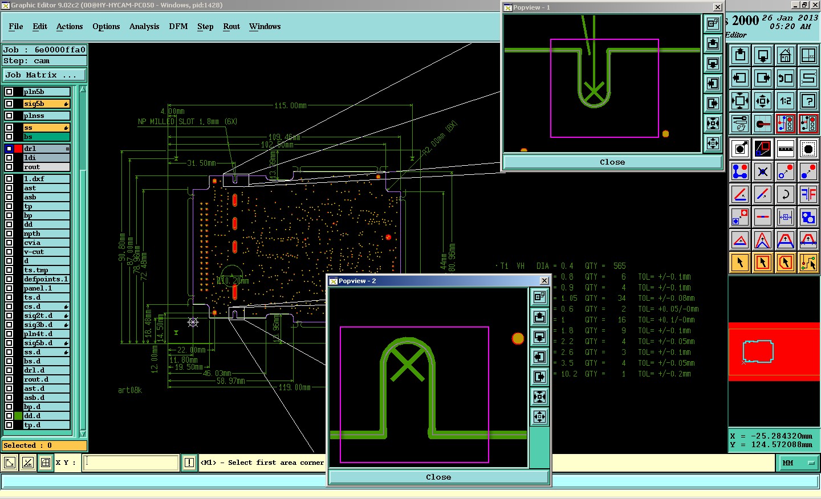This screenshot has width=821, height=499.
Task: Click the pan left icon in right toolbar
Action: pos(740,78)
